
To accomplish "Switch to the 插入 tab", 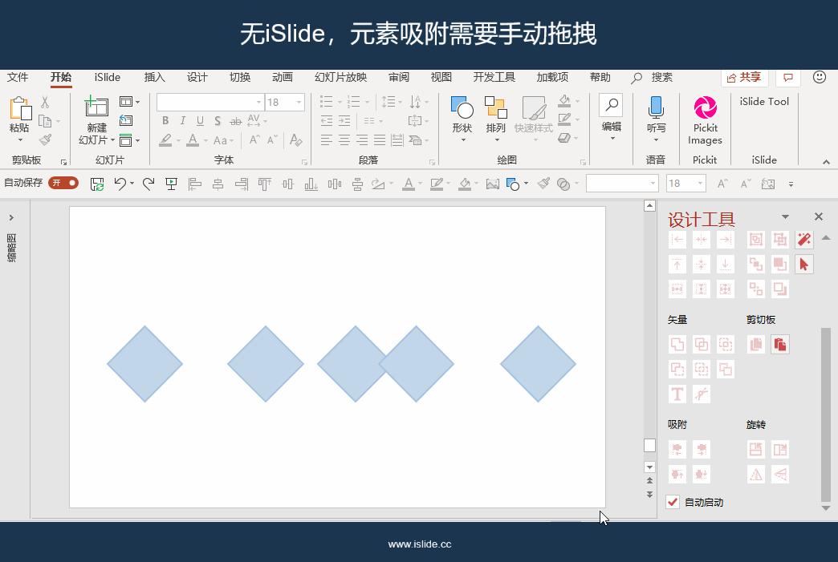I will pyautogui.click(x=155, y=78).
